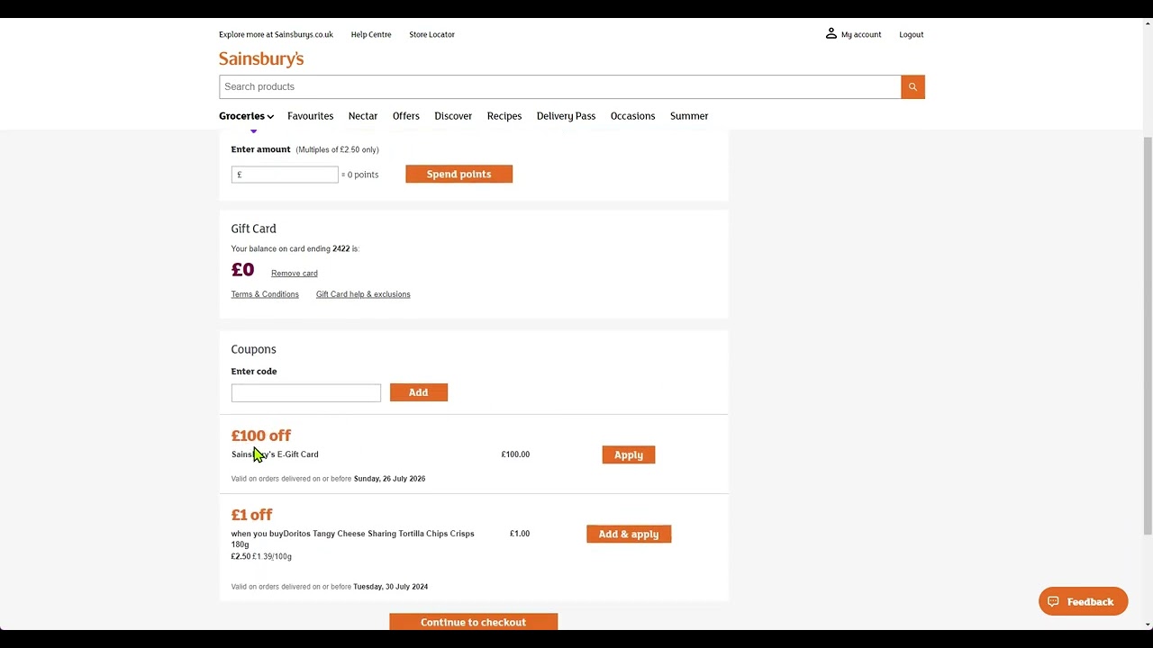
Task: Click Add & apply for Doritos coupon
Action: pos(629,534)
